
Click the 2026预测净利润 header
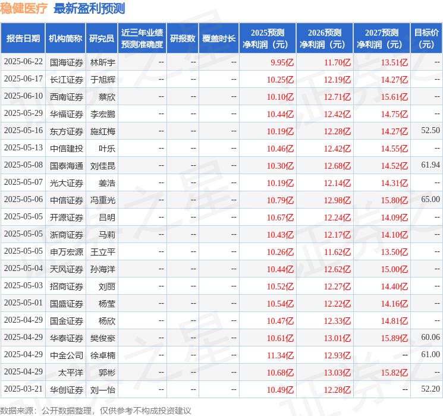[325, 38]
